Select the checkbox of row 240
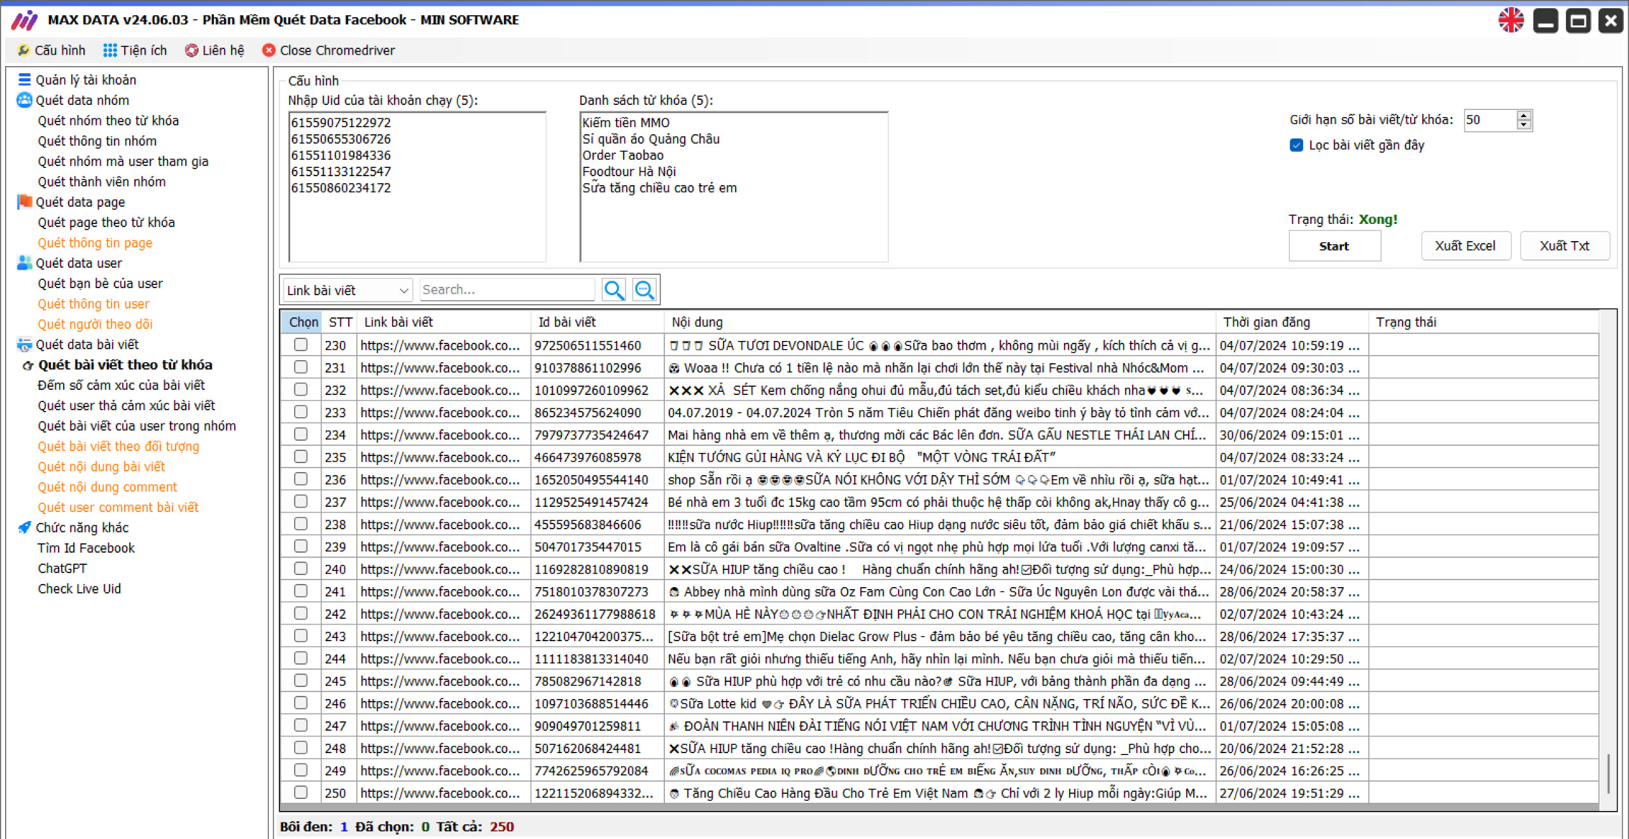 pyautogui.click(x=301, y=569)
